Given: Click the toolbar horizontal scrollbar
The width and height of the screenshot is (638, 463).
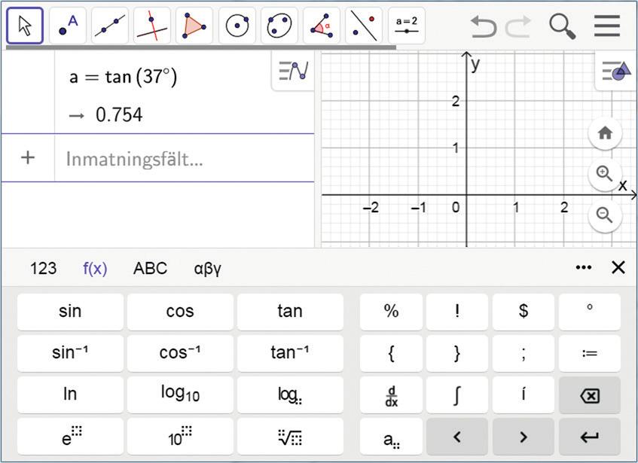Looking at the screenshot, I should point(201,47).
